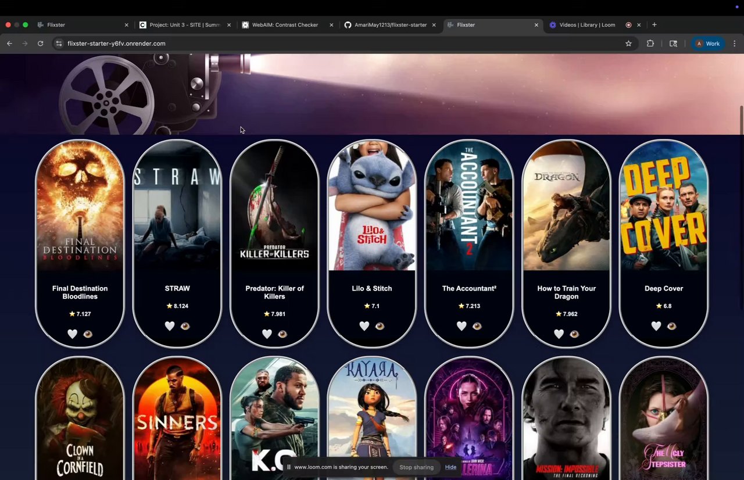Toggle watched eye for Predator: Killer of Killers
The image size is (744, 480).
(x=282, y=334)
